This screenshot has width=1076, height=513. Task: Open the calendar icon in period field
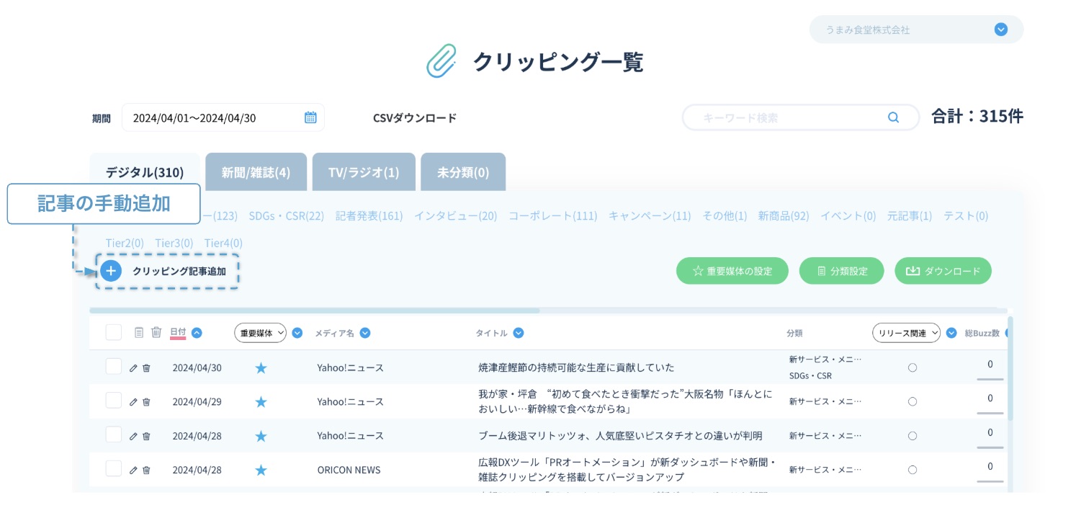click(x=310, y=117)
